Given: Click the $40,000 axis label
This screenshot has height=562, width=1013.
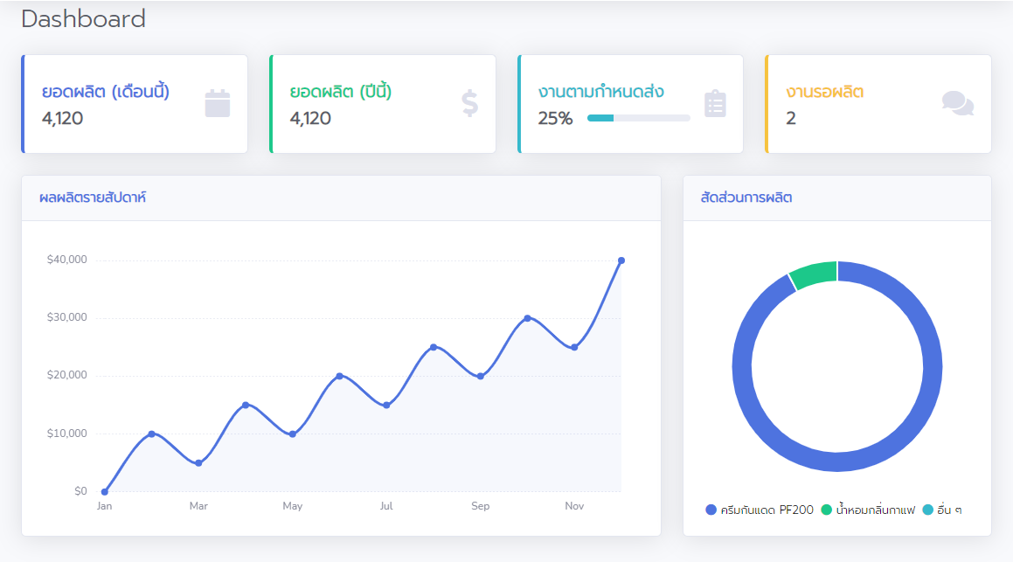Looking at the screenshot, I should point(67,260).
